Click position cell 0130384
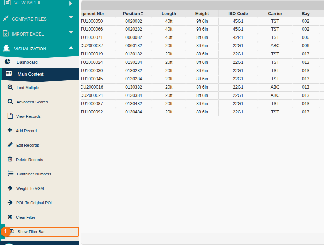324x245 pixels. click(134, 95)
